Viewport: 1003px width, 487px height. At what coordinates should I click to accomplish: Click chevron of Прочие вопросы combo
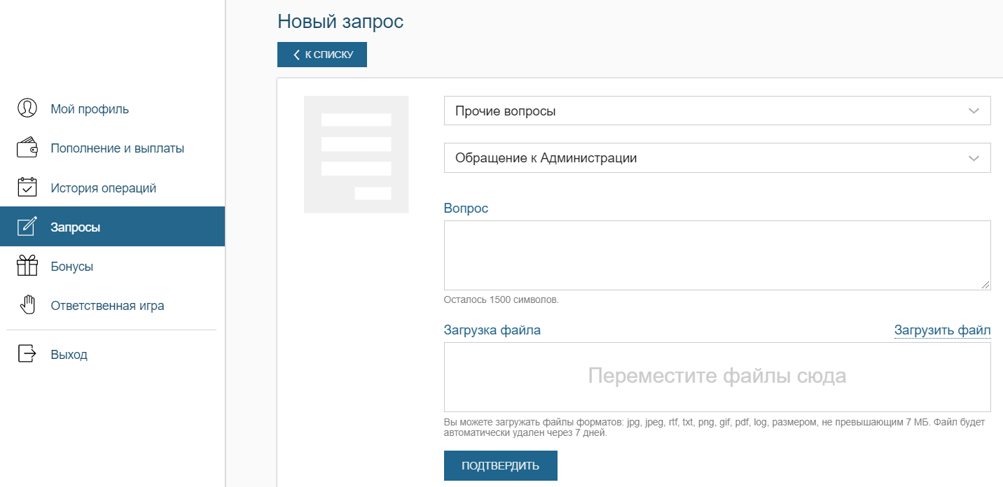pyautogui.click(x=974, y=111)
